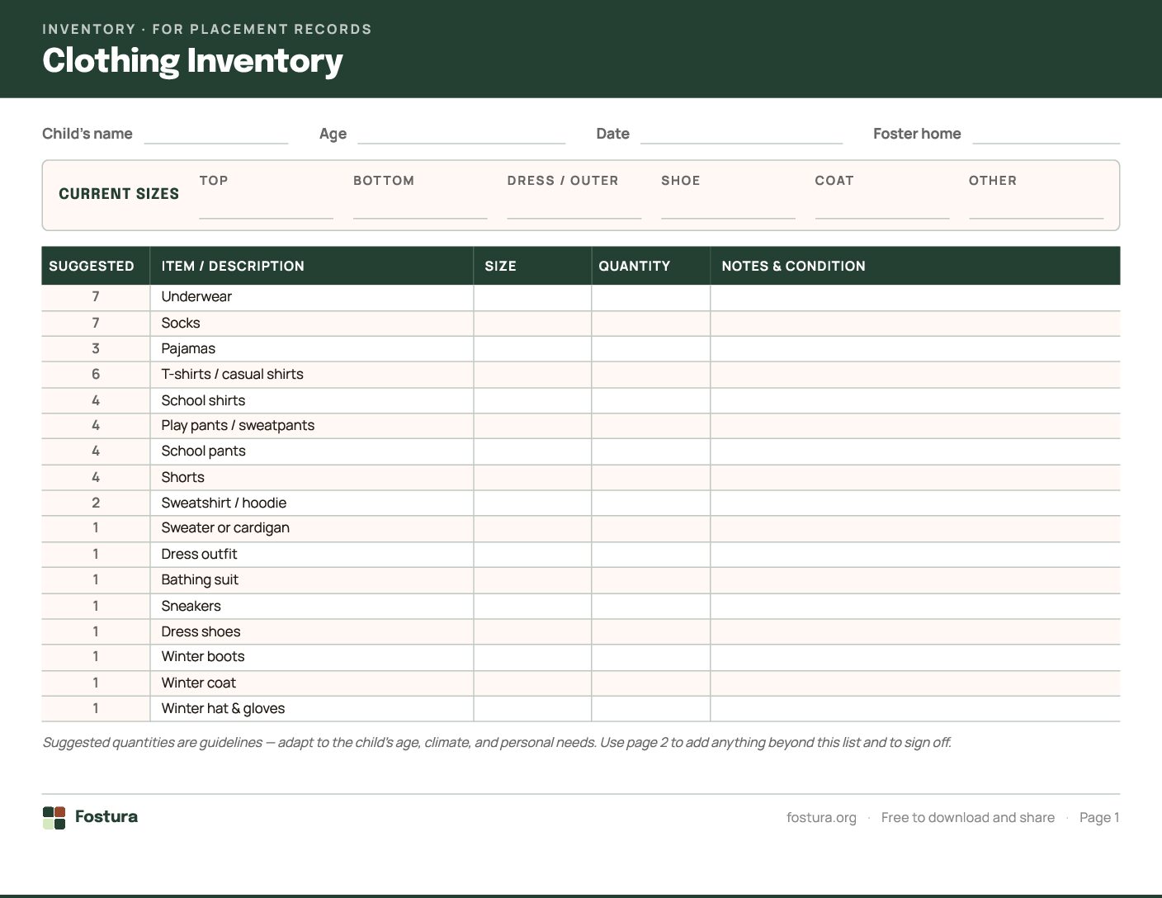Select the 'Dress outfit' row item
Screen dimensions: 1162x898
(x=199, y=554)
